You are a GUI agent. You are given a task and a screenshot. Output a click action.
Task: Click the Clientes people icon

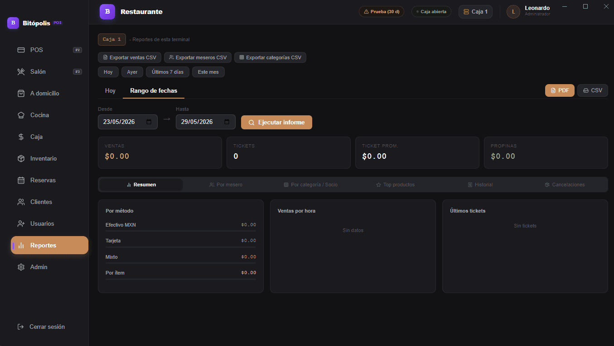tap(21, 202)
